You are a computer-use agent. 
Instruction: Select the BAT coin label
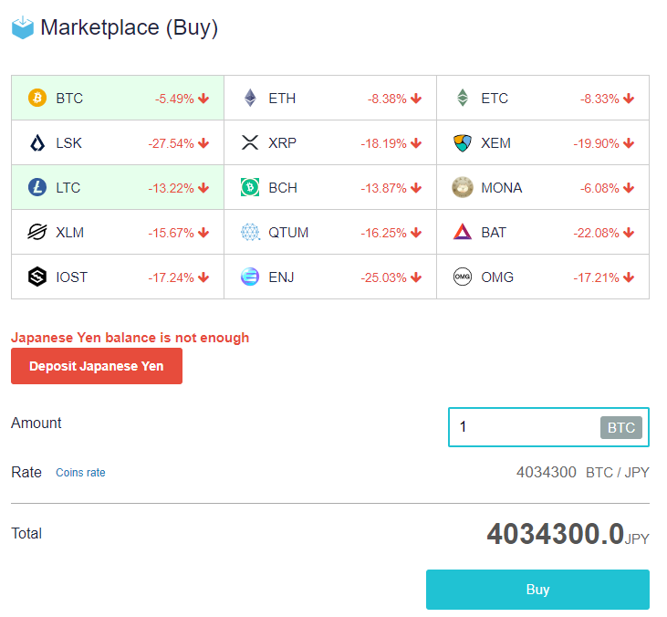pyautogui.click(x=494, y=233)
